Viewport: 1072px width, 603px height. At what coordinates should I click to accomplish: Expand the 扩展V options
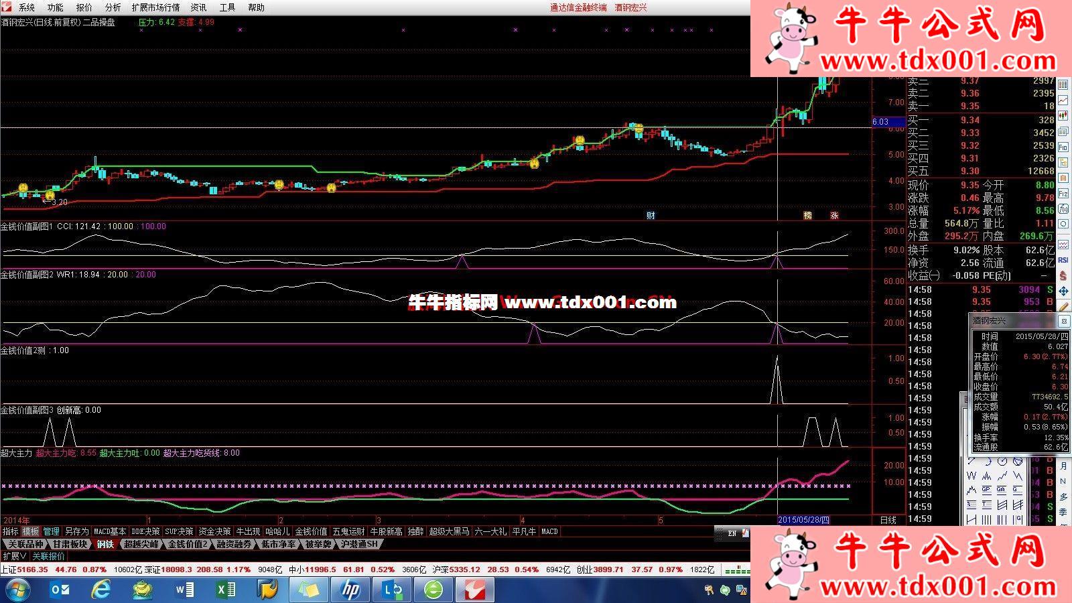click(x=15, y=556)
